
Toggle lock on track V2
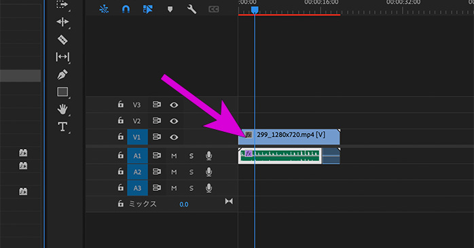point(121,120)
